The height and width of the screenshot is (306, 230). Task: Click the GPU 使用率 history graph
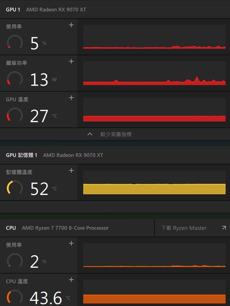[x=154, y=37]
